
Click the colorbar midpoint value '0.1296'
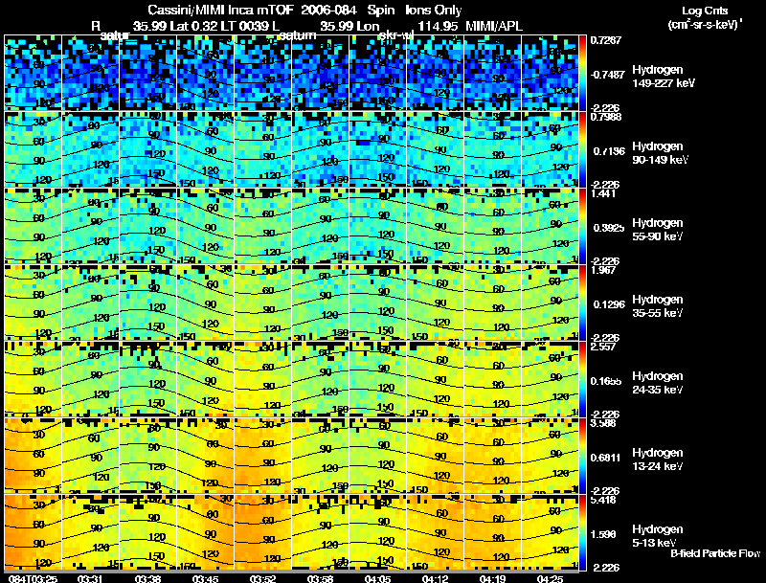[x=609, y=304]
